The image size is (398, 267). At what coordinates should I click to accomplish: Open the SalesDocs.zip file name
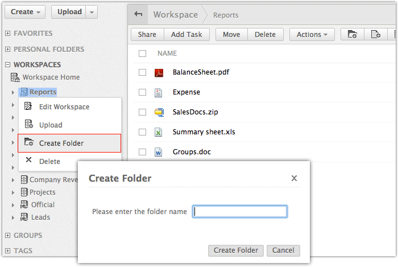[x=195, y=112]
